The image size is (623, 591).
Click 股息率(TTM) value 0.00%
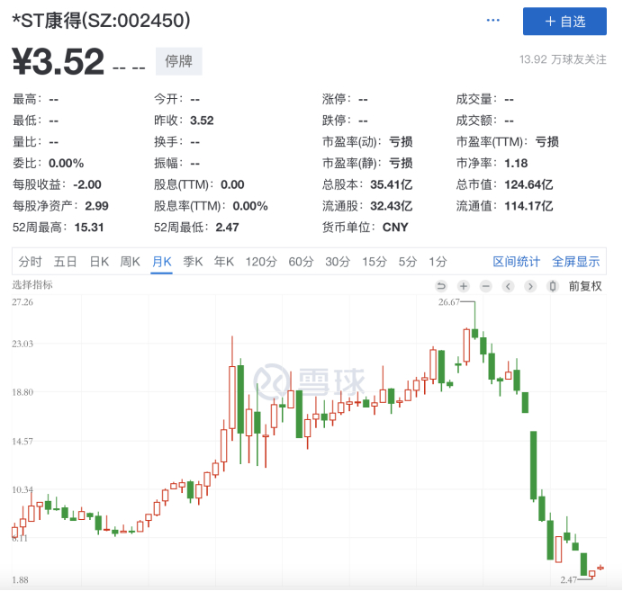[x=250, y=206]
